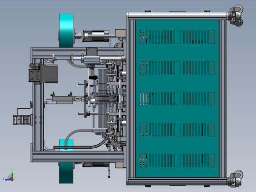The width and height of the screenshot is (256, 192).
Task: Select the bottom-right caster wheel
Action: (x=235, y=179)
